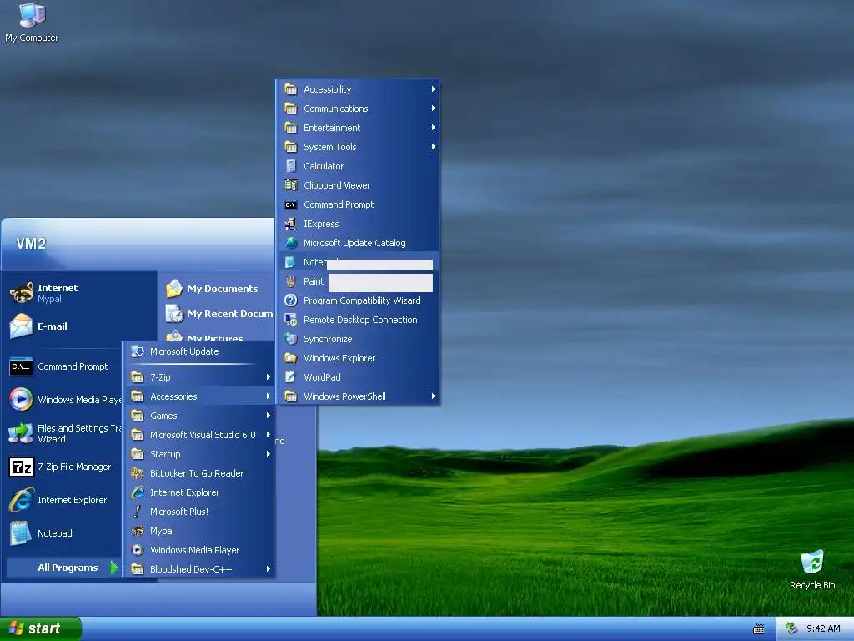This screenshot has height=641, width=854.
Task: Click the Remote Desktop Connection icon
Action: tap(291, 320)
